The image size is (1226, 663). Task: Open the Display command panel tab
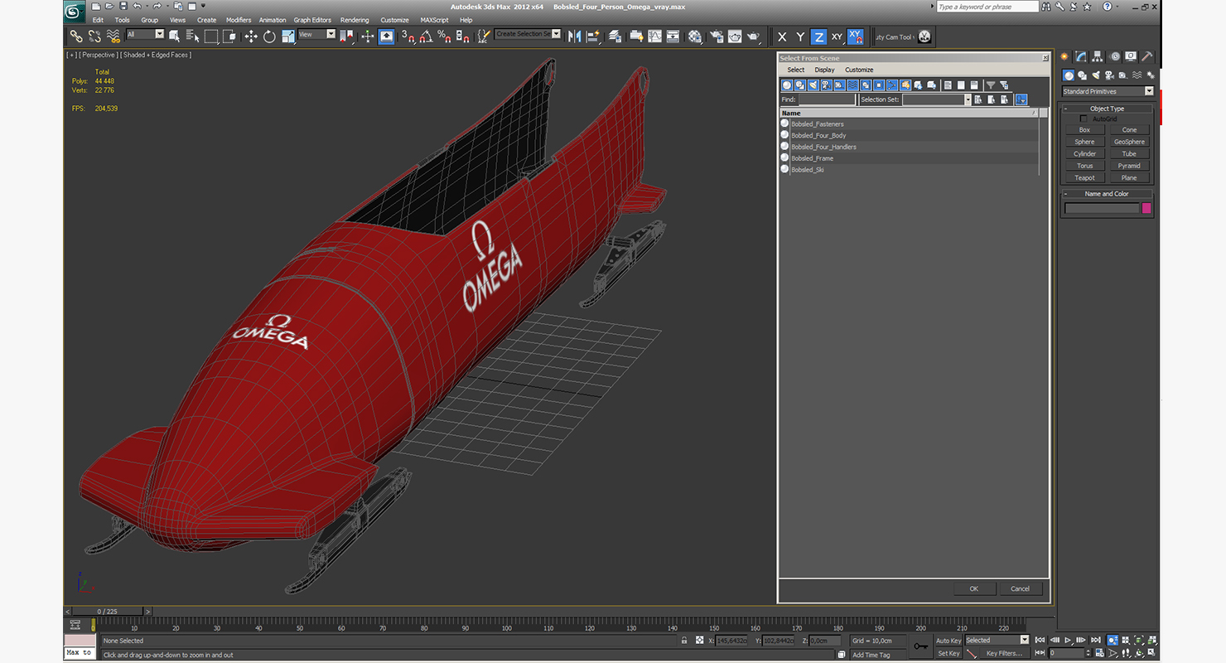coord(1131,56)
